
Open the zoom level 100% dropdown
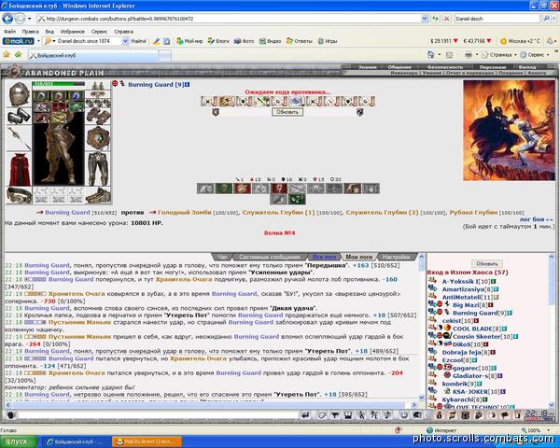click(548, 430)
